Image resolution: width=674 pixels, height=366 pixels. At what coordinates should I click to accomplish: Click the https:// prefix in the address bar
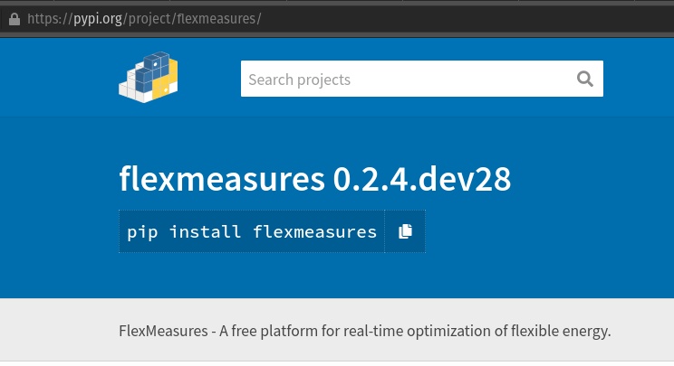click(50, 19)
